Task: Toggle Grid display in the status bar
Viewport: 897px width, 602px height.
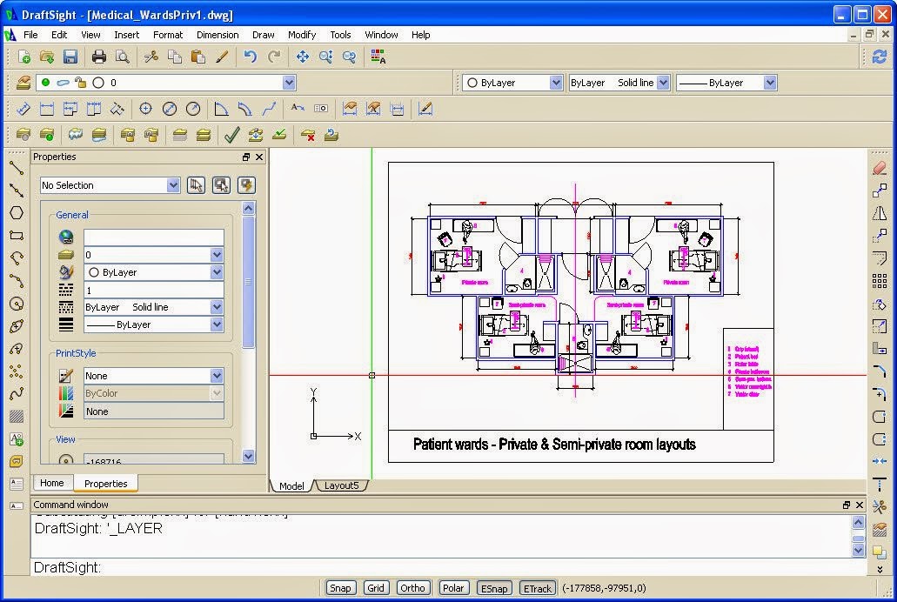Action: [x=376, y=588]
